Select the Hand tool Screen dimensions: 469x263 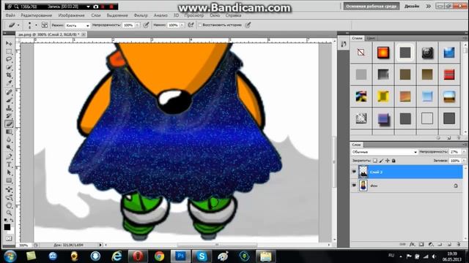point(9,205)
